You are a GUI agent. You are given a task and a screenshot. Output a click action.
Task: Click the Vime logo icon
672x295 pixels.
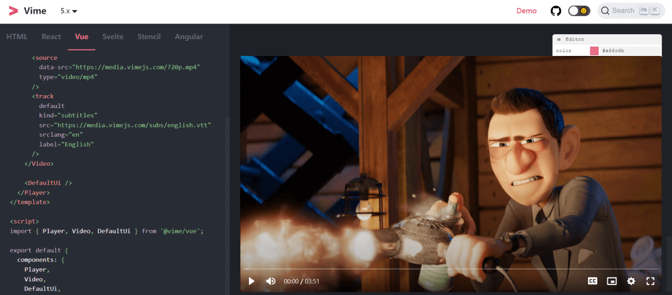point(14,11)
